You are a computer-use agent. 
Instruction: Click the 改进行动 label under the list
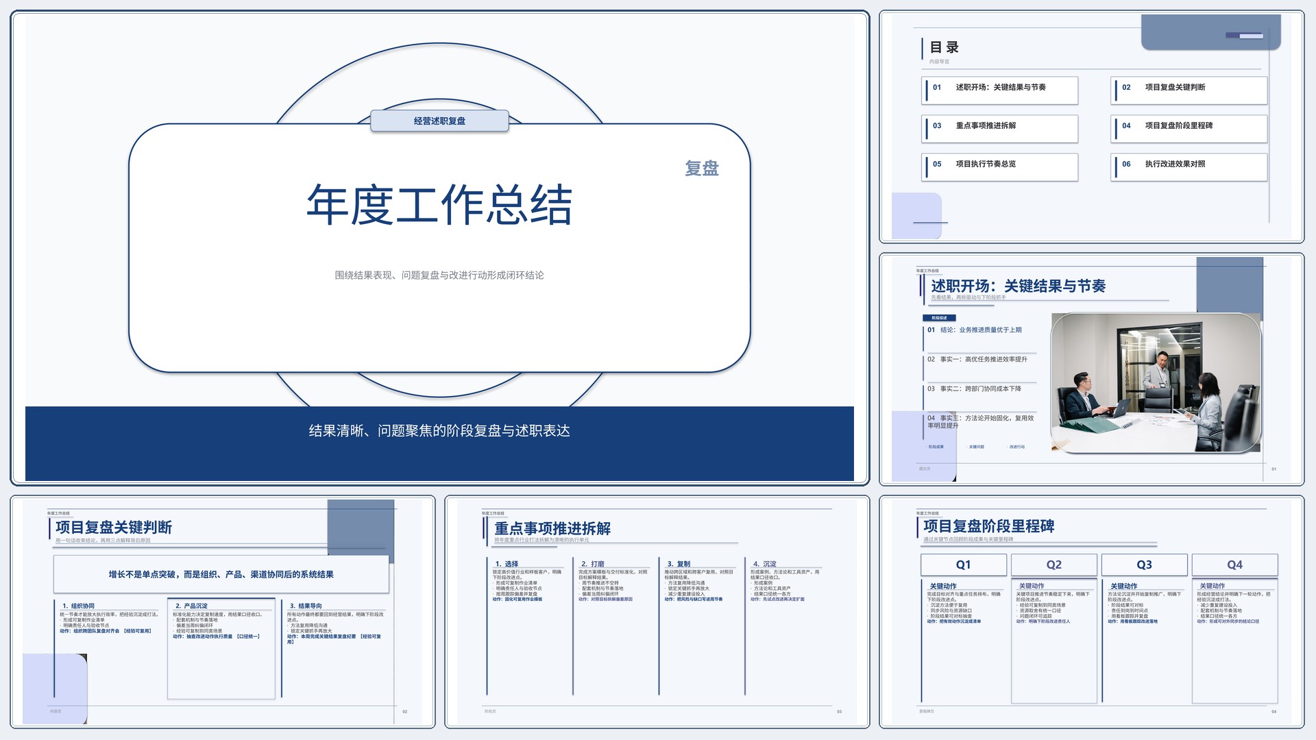point(1016,447)
